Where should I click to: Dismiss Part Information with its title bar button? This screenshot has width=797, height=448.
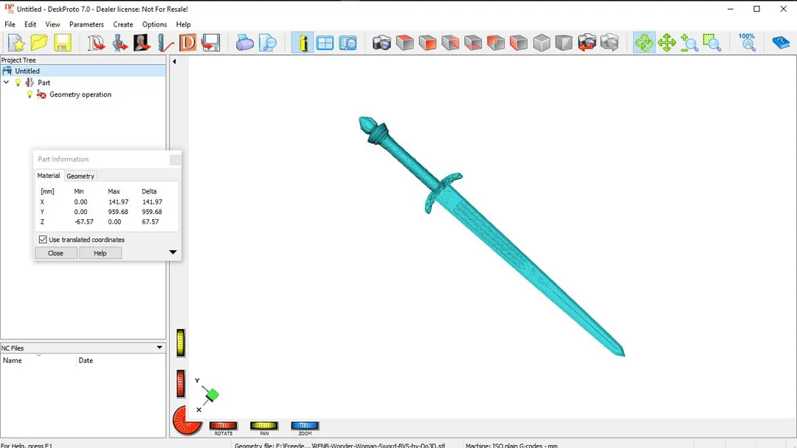[x=175, y=159]
